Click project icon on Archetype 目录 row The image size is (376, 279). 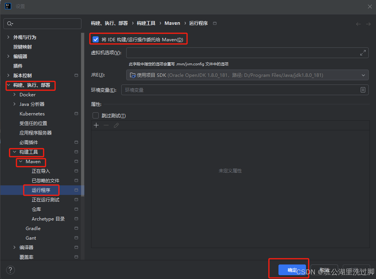pyautogui.click(x=76, y=219)
